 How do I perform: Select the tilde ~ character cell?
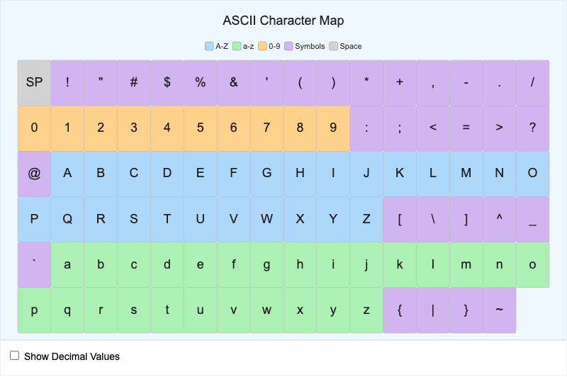click(499, 310)
